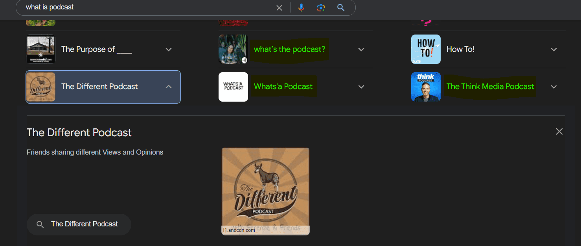Image resolution: width=581 pixels, height=246 pixels.
Task: Open the large Different Podcast cover image
Action: (265, 191)
